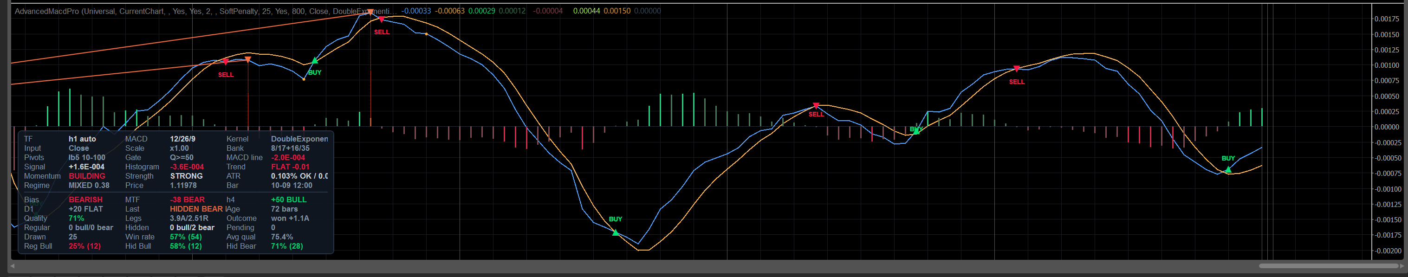Click the '3.9A/2.51R' legs value

pyautogui.click(x=189, y=218)
